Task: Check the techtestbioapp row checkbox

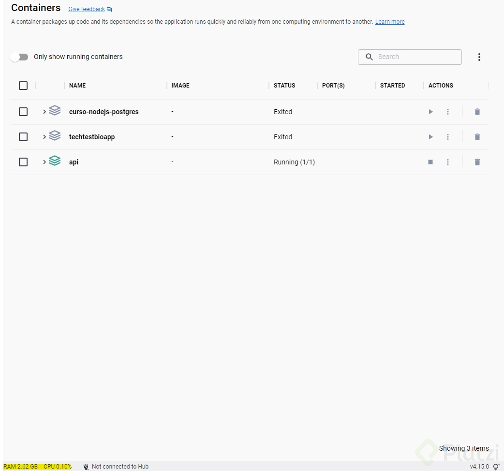Action: pos(23,137)
